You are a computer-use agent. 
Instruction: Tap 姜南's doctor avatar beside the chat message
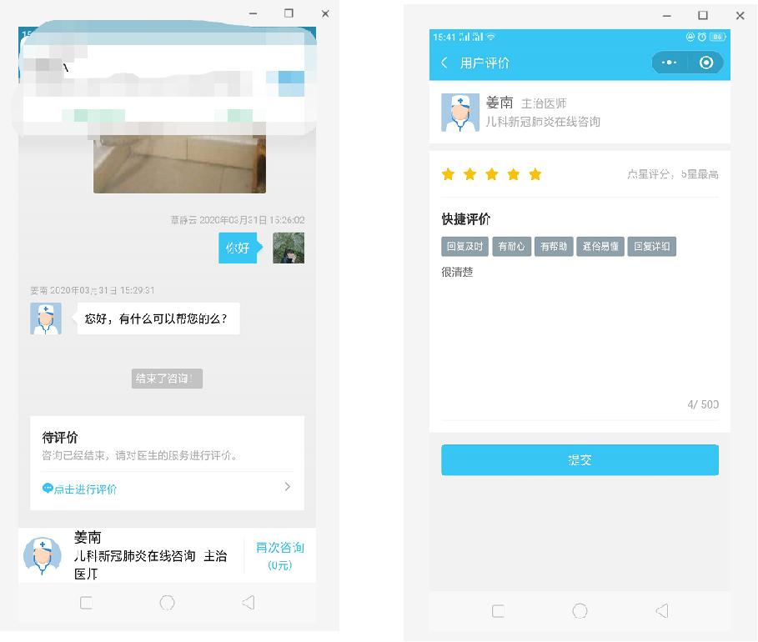click(46, 318)
